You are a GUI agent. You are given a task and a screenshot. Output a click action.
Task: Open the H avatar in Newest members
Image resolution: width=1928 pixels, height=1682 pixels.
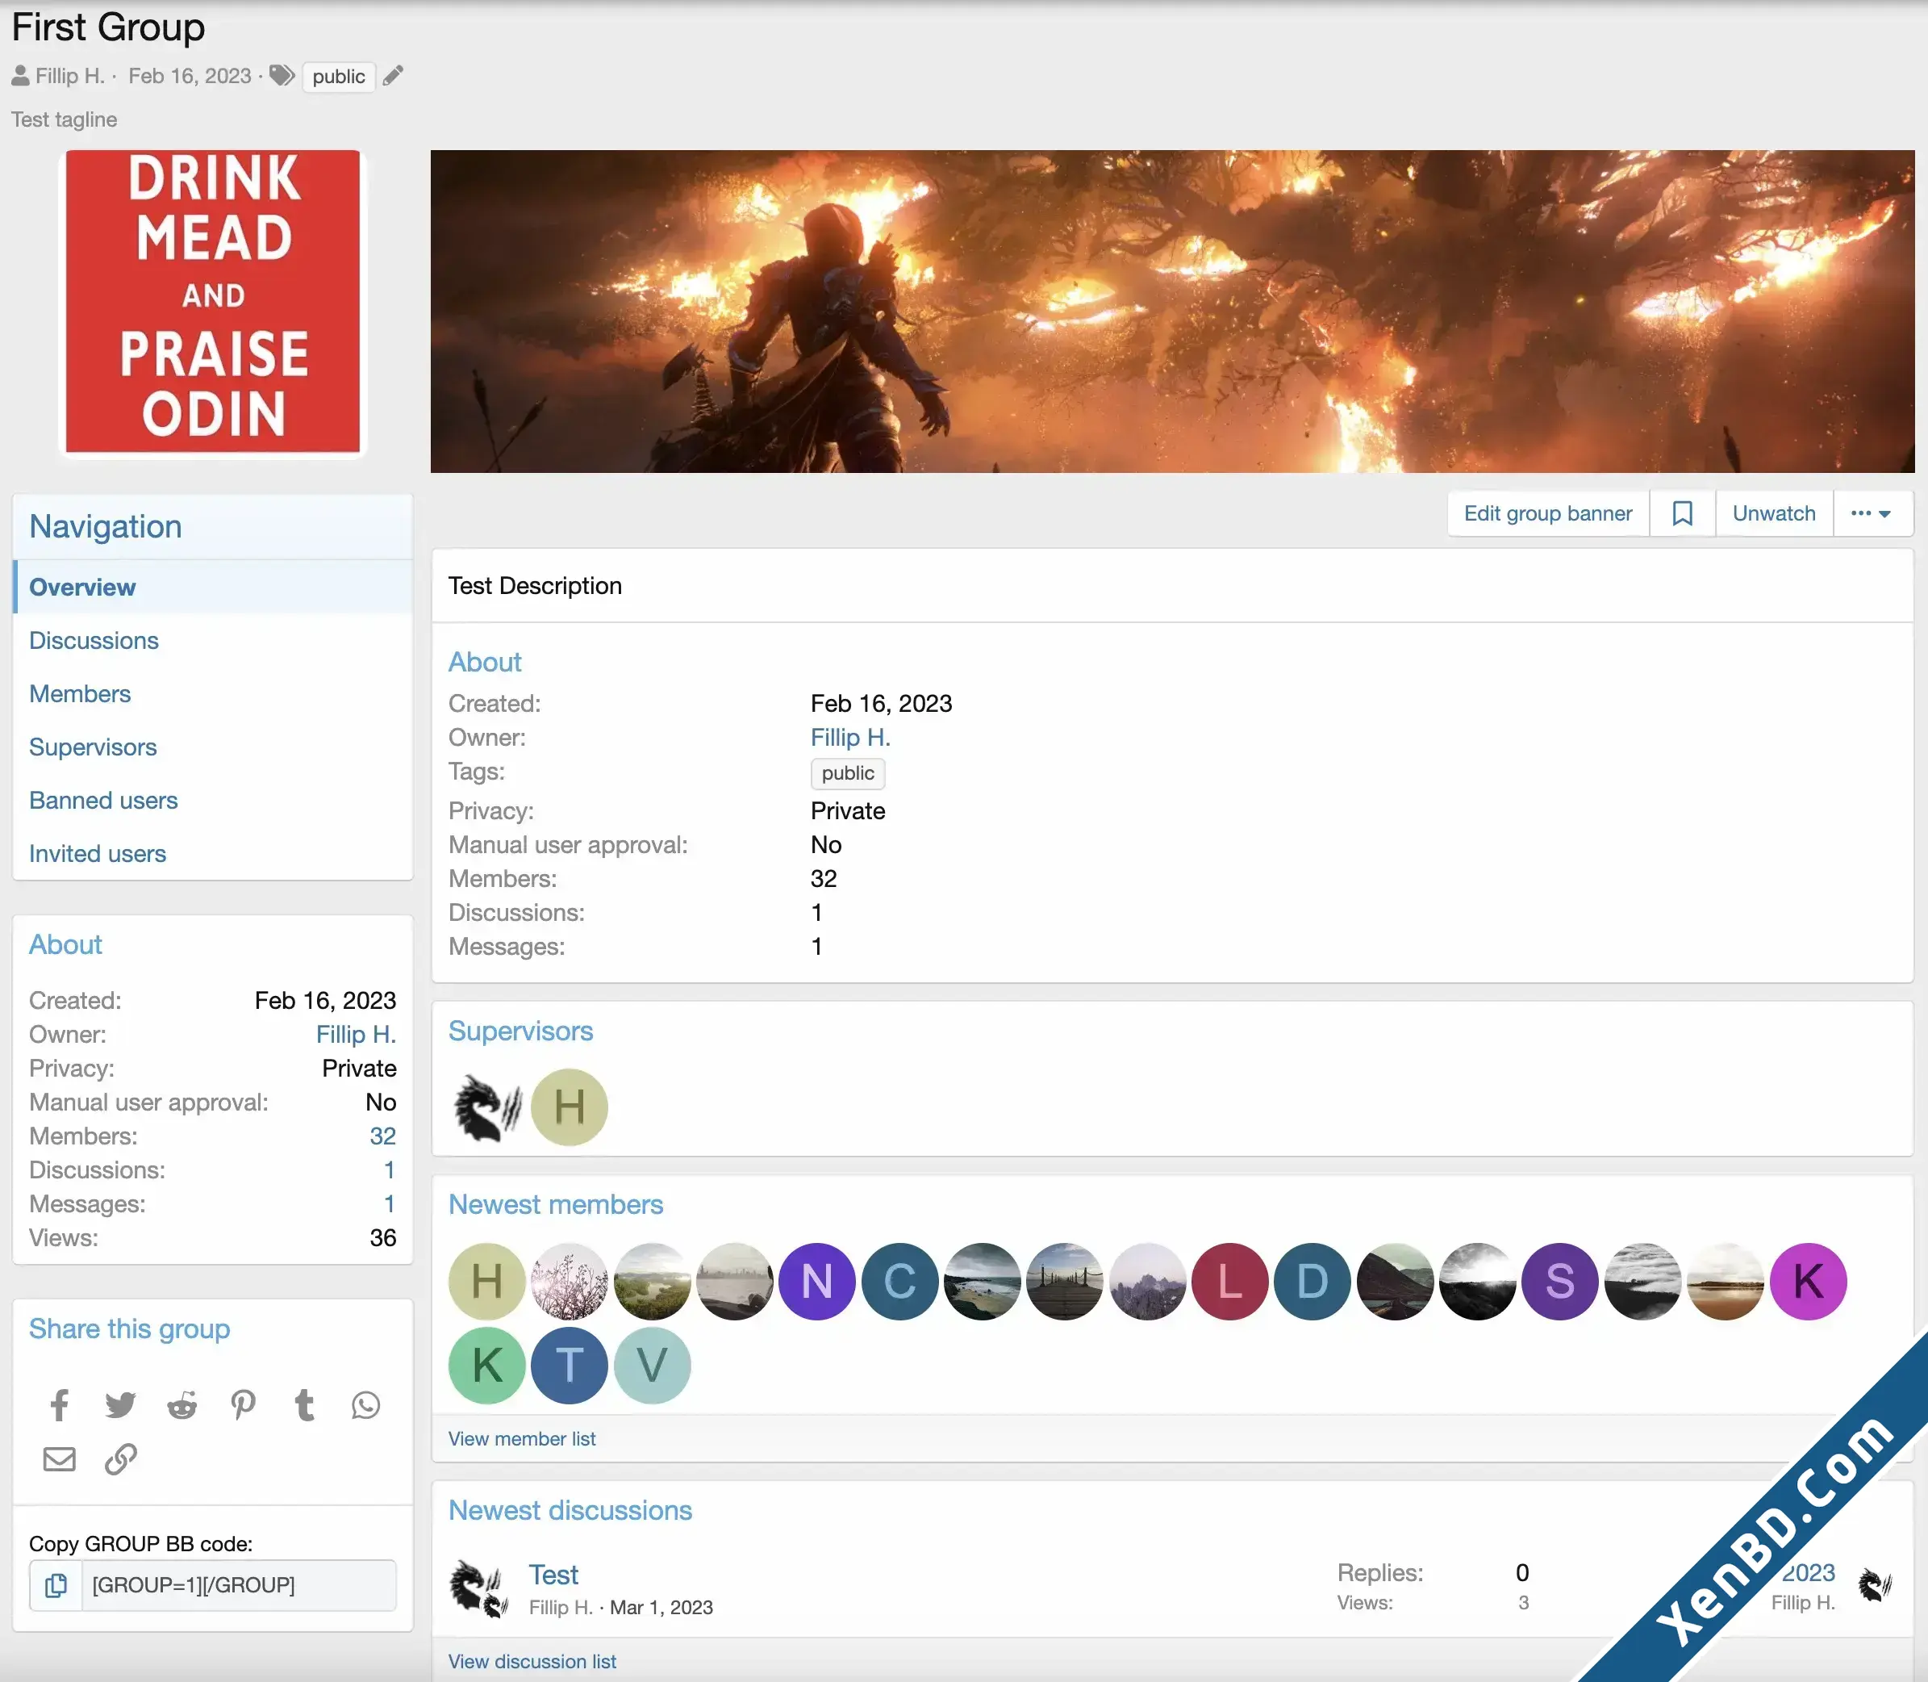coord(487,1281)
